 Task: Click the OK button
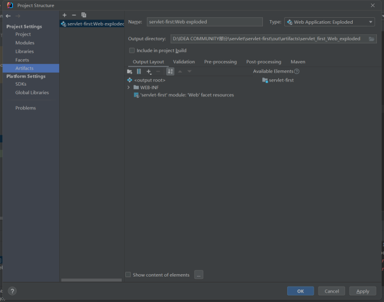[x=300, y=291]
